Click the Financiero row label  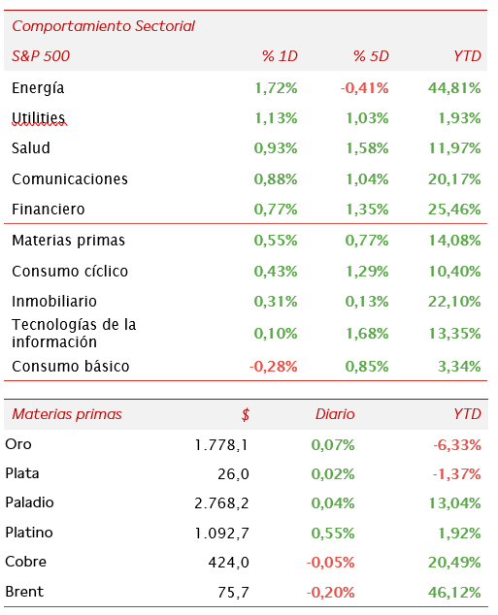[x=49, y=210]
